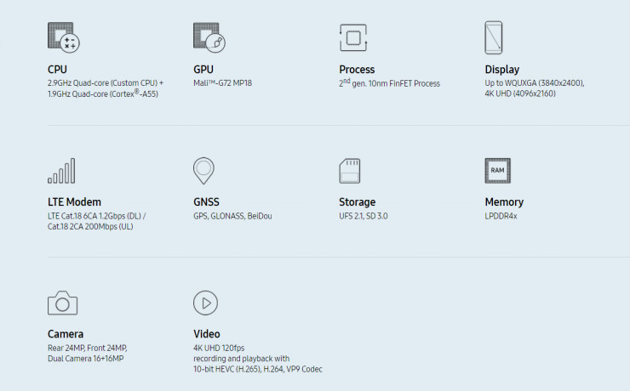Click the LPDDR4x memory text
The height and width of the screenshot is (391, 630).
point(501,216)
